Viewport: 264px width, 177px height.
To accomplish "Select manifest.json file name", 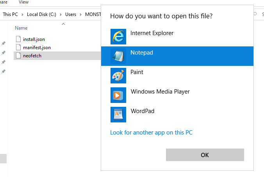I will (x=37, y=48).
